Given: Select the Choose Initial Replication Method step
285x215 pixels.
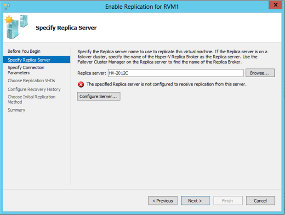Looking at the screenshot, I should pyautogui.click(x=31, y=99).
